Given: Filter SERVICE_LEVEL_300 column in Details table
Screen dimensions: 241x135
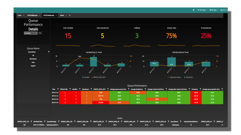Looking at the screenshot, I should 91,121.
